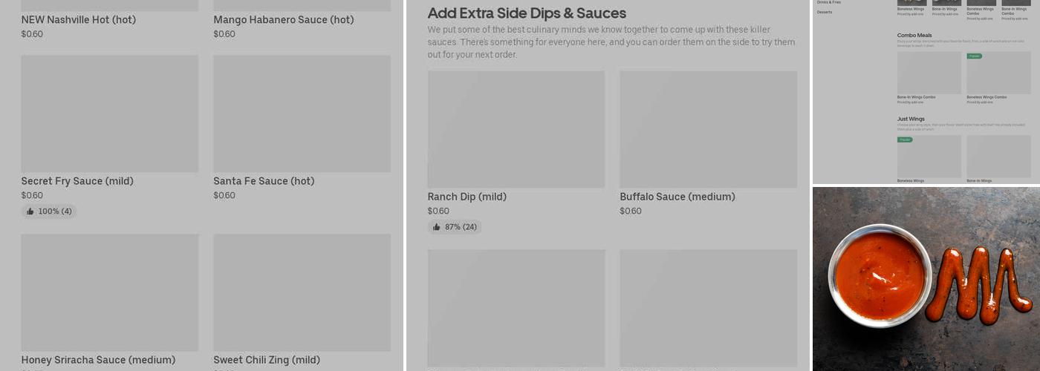Click Secret Fry Sauce image placeholder
This screenshot has height=371, width=1040.
click(x=109, y=114)
